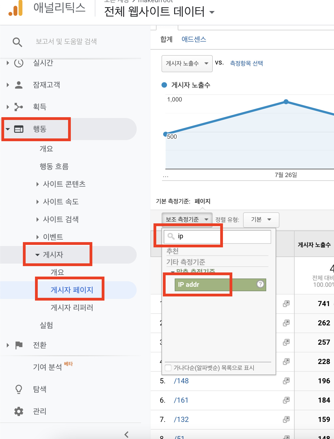Open the 보조 측정기준 dropdown
The image size is (334, 439).
coord(187,219)
